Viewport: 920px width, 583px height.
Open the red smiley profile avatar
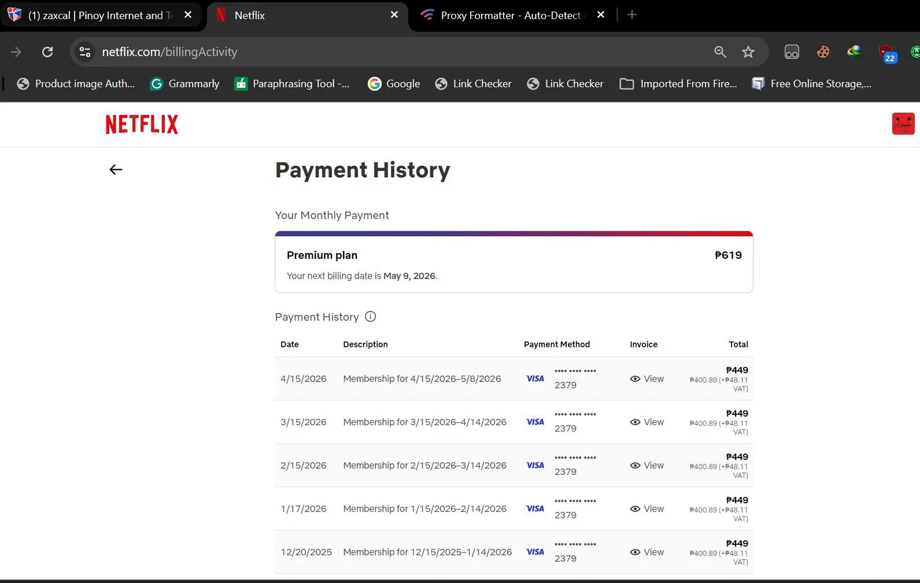(903, 124)
